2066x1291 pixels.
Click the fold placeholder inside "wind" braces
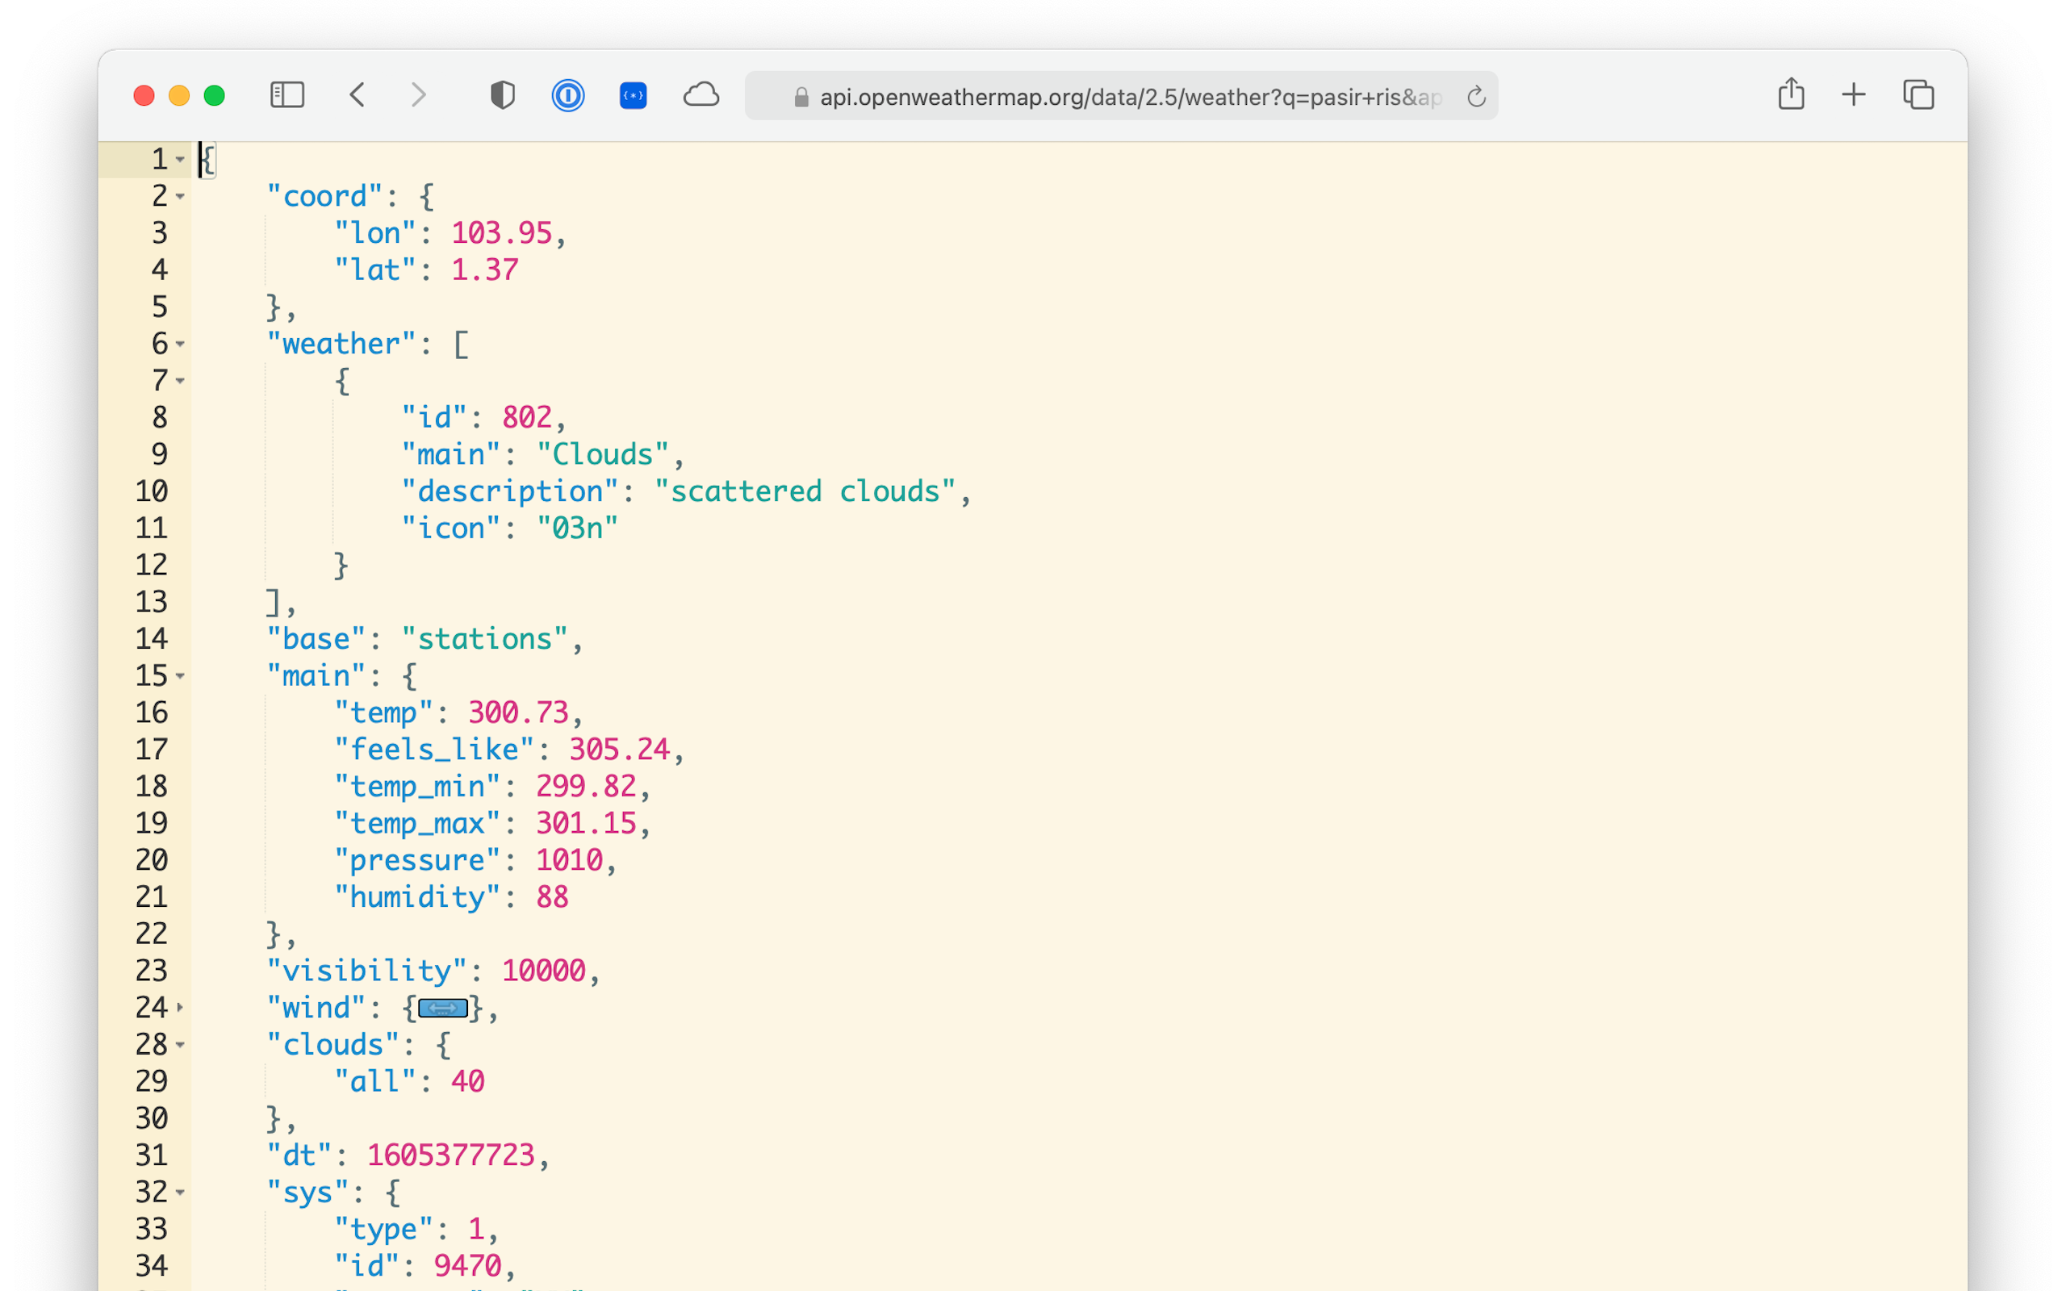pyautogui.click(x=443, y=1009)
